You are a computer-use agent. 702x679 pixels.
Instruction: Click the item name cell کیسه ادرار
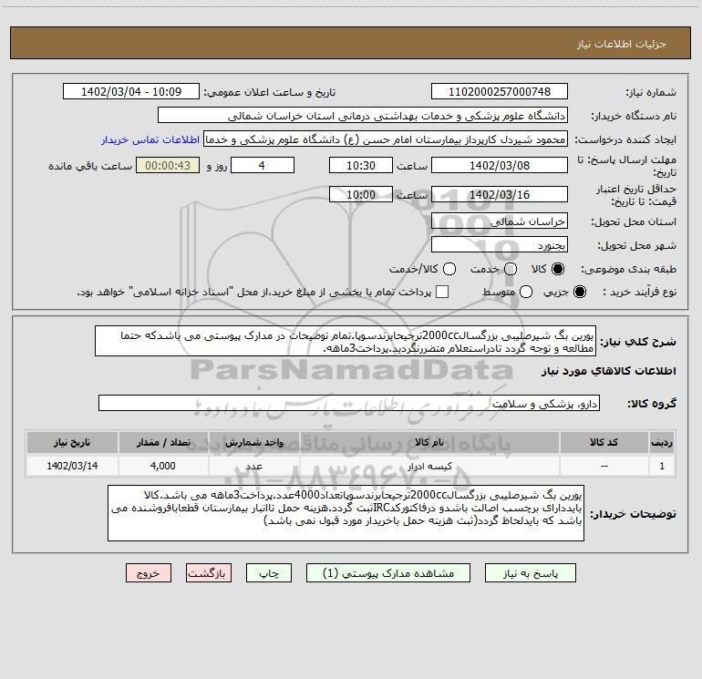(x=429, y=466)
